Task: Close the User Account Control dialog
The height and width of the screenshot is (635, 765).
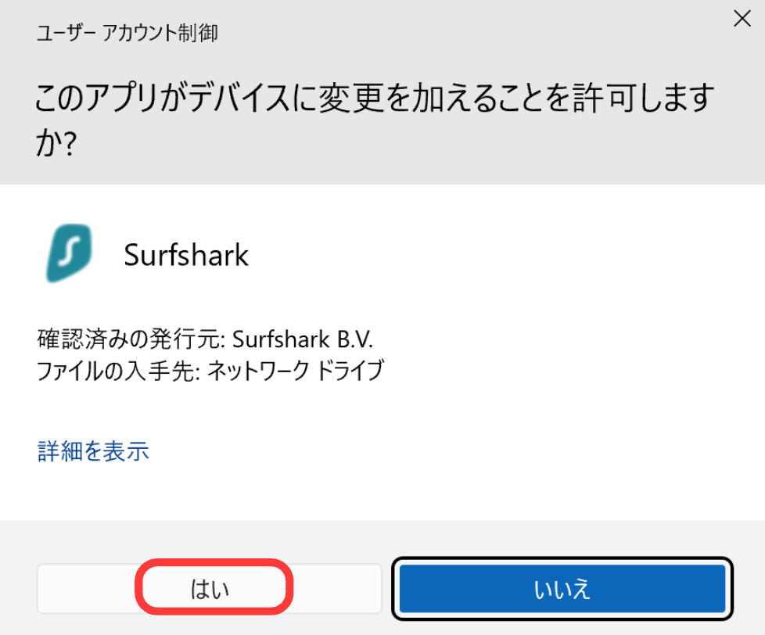Action: tap(742, 20)
